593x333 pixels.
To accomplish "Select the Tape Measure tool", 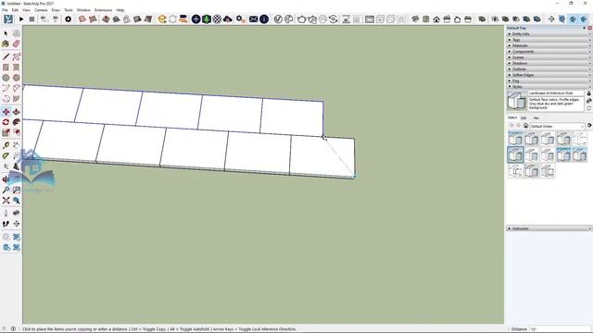I will 6,145.
